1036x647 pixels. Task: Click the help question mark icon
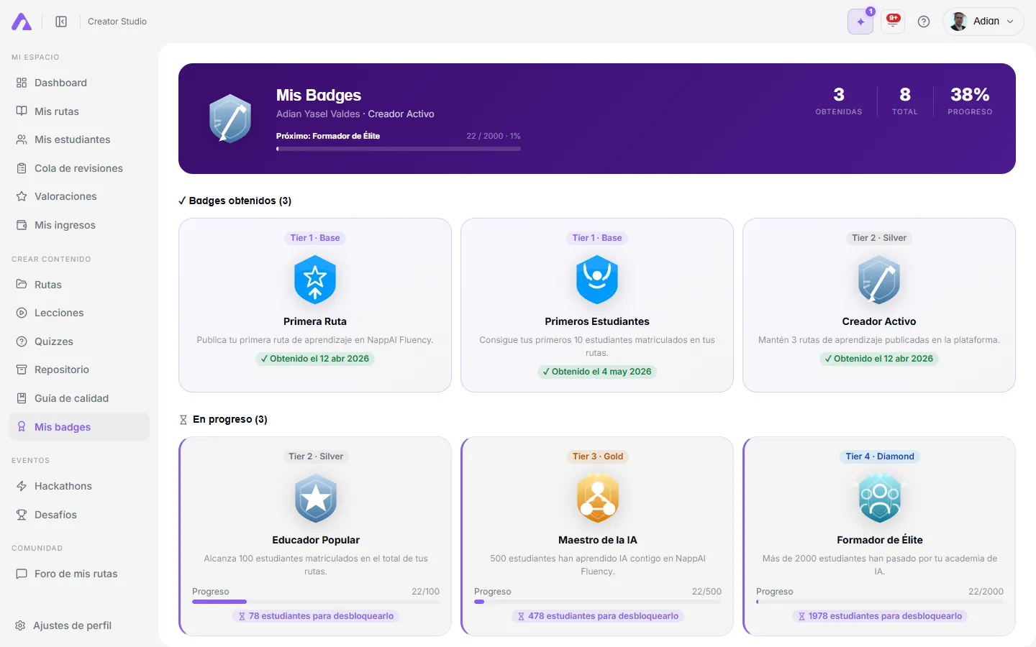(x=924, y=22)
